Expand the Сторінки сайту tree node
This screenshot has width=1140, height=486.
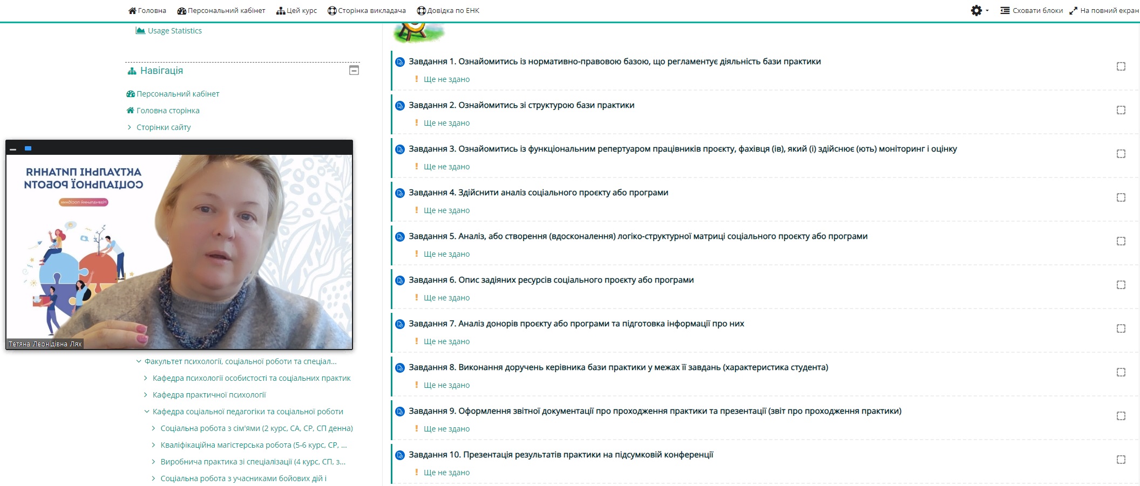[x=130, y=127]
